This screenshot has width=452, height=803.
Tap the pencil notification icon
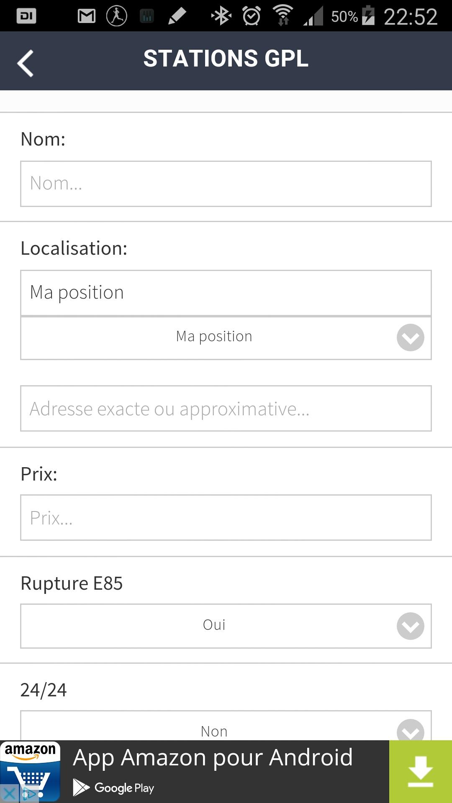tap(177, 16)
